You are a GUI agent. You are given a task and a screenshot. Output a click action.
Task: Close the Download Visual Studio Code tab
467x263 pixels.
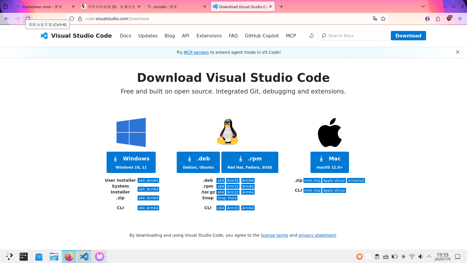point(270,6)
